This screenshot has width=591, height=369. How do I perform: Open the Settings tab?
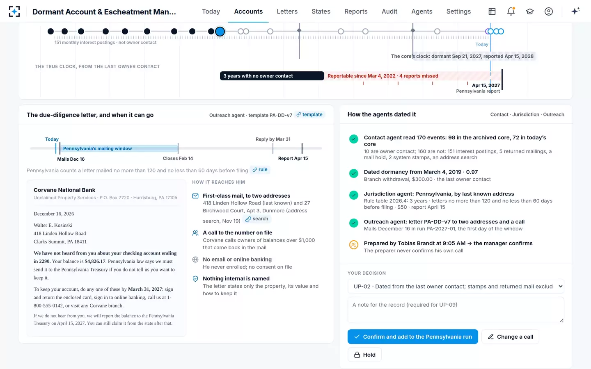(x=458, y=11)
